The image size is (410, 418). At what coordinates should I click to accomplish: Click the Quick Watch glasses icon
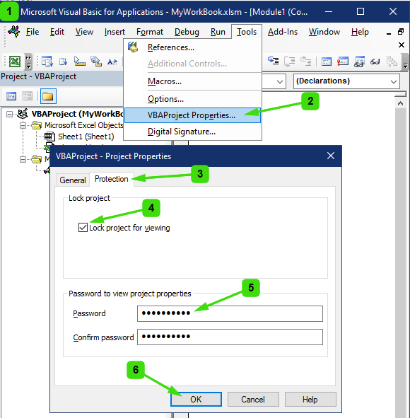pyautogui.click(x=375, y=62)
